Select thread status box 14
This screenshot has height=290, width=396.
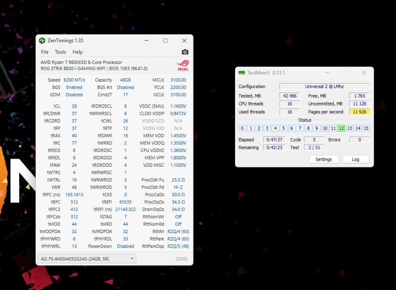coord(358,128)
